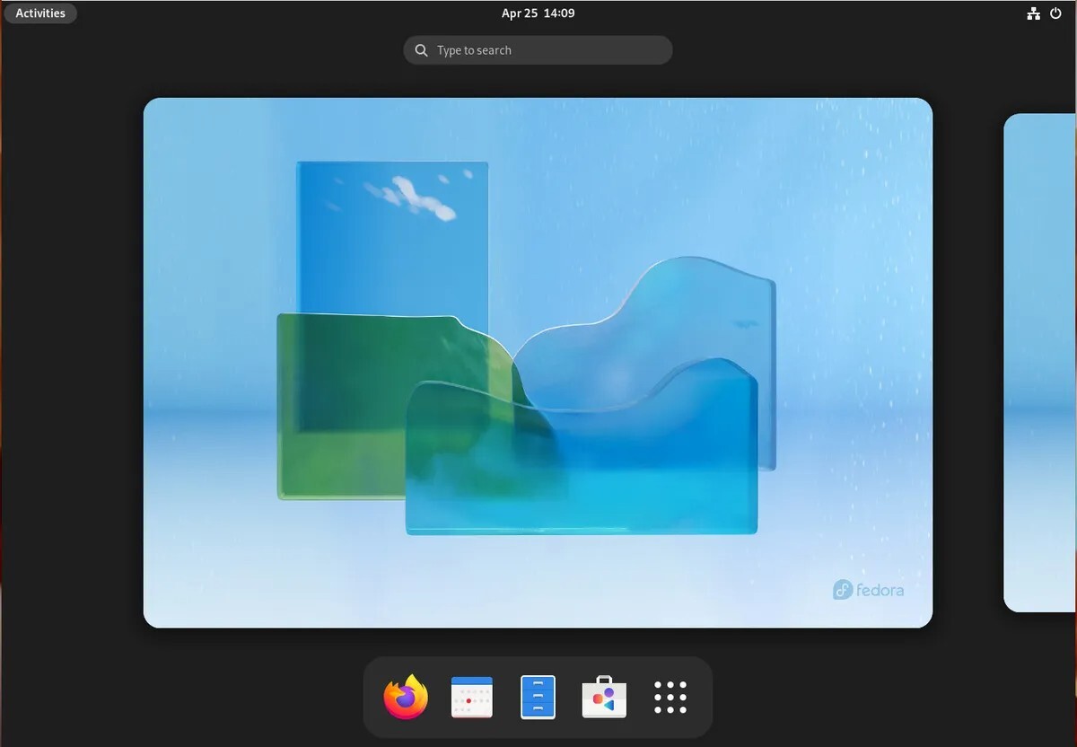Viewport: 1077px width, 747px height.
Task: Open the Apr 25 14:09 clock menu
Action: [538, 13]
